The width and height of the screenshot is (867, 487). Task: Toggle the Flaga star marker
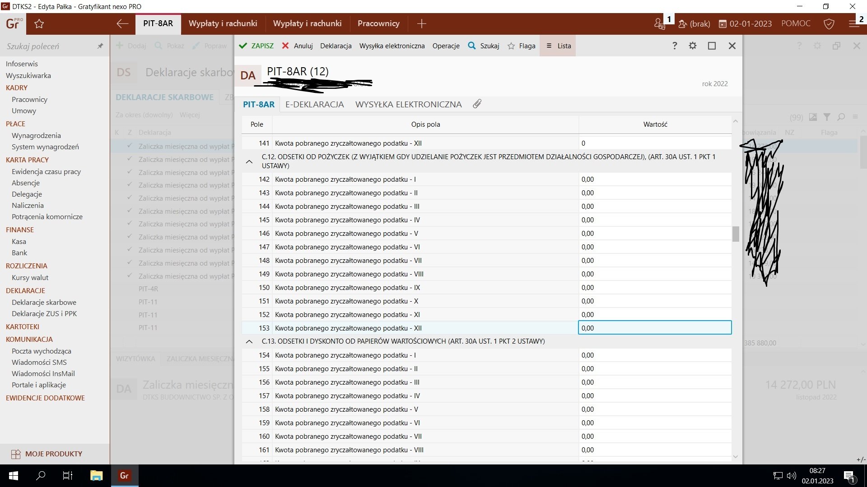(x=521, y=46)
